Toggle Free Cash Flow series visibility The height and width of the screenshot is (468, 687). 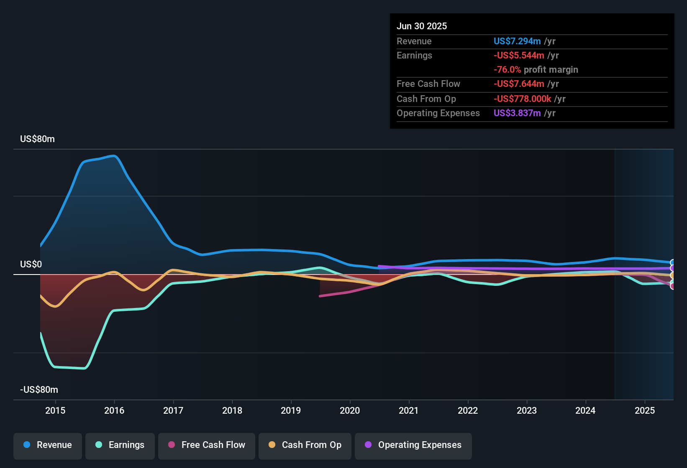(206, 445)
